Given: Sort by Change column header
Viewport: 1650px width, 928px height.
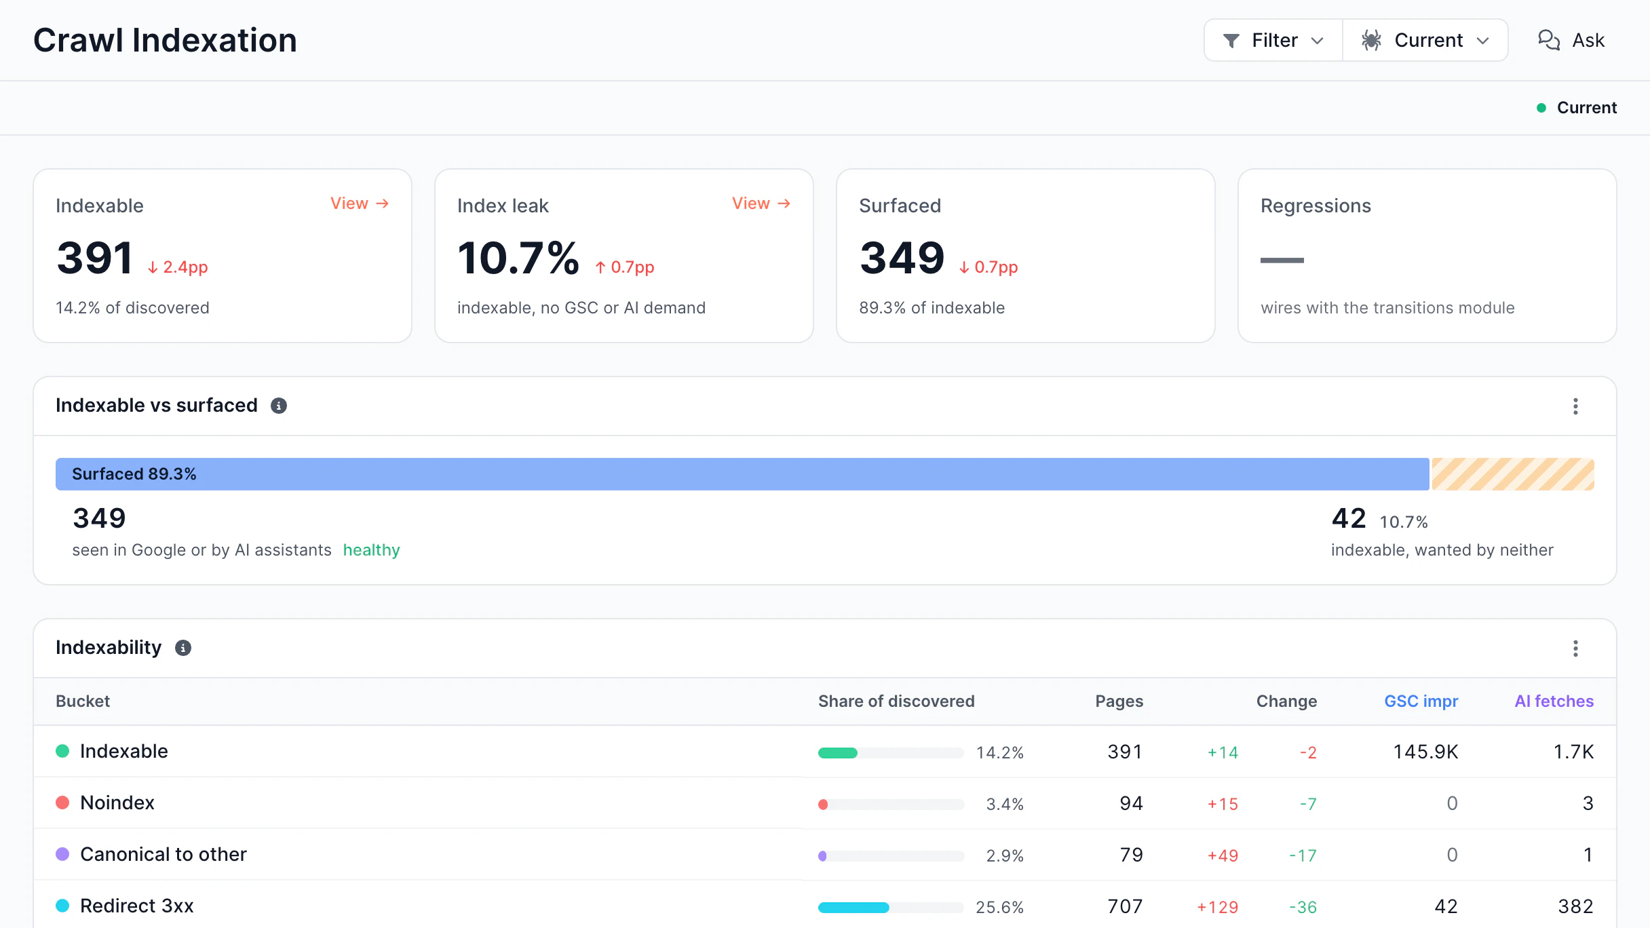Looking at the screenshot, I should pos(1286,701).
